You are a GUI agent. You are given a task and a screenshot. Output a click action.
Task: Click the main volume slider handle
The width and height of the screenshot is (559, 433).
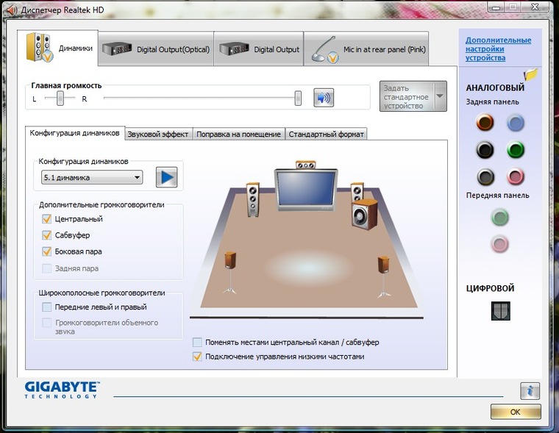point(298,98)
